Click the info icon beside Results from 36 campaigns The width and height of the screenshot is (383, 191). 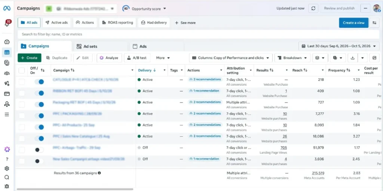tap(99, 173)
